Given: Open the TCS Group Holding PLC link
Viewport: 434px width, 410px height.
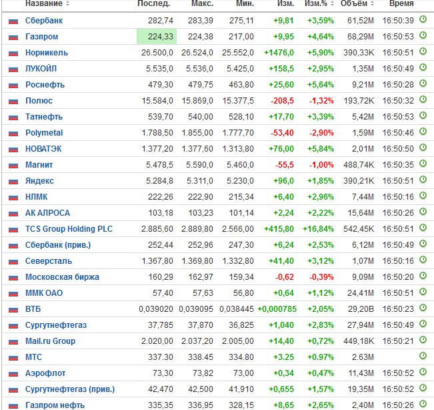Looking at the screenshot, I should pyautogui.click(x=69, y=229).
